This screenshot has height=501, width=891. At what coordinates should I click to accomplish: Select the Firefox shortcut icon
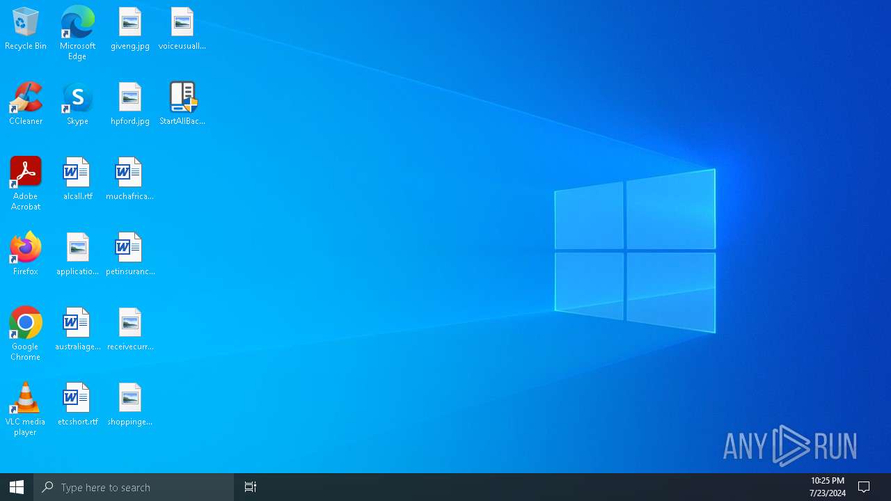tap(26, 255)
